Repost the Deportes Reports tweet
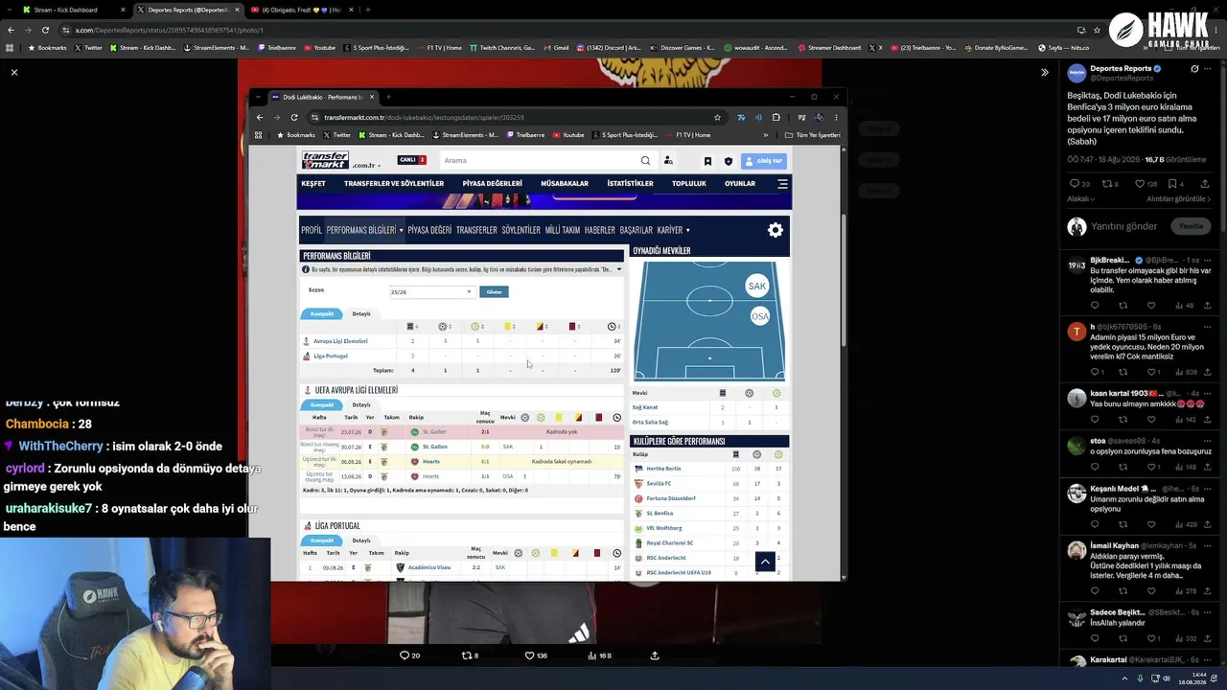The image size is (1227, 690). (x=1109, y=184)
